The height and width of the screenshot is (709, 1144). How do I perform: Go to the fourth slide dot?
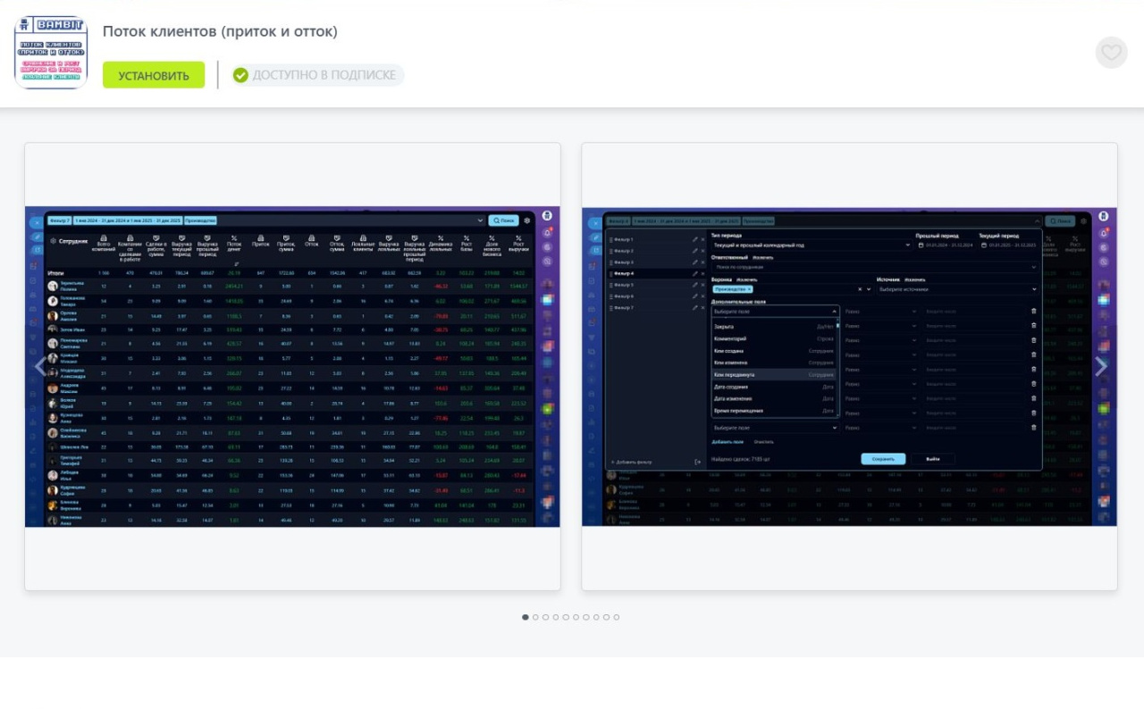pos(556,617)
